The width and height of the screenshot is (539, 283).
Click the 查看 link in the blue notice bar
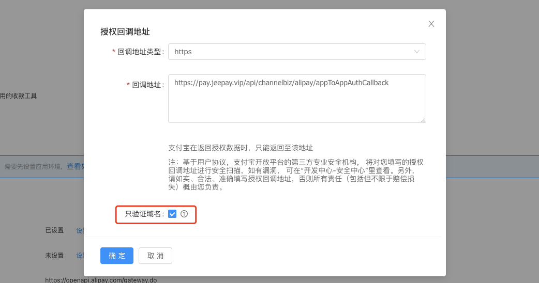(75, 166)
